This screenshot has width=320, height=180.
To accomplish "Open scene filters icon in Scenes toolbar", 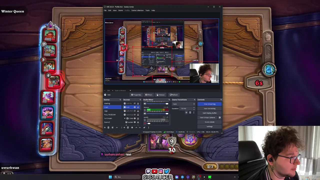I will point(112,127).
